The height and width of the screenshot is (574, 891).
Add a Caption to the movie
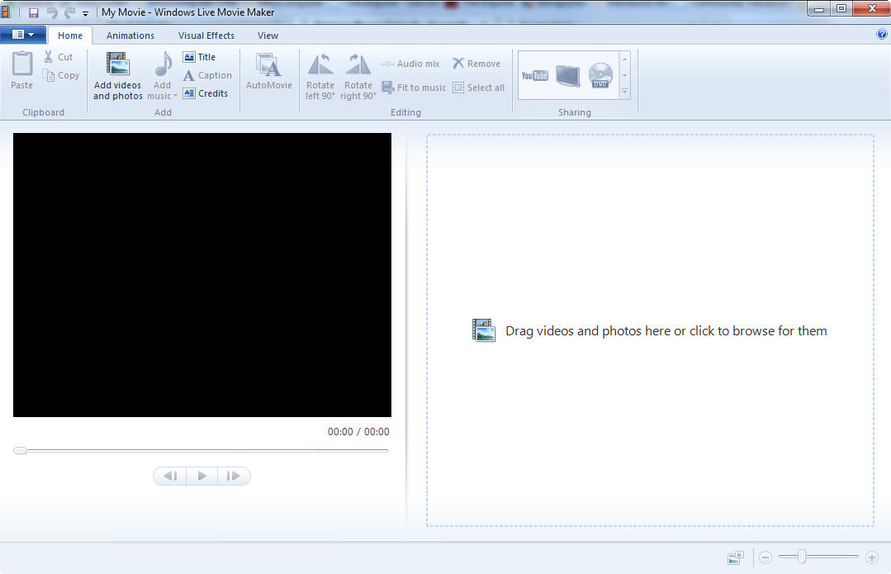[x=207, y=75]
